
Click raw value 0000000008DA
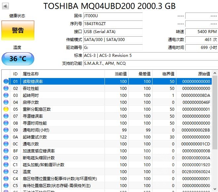(196, 96)
